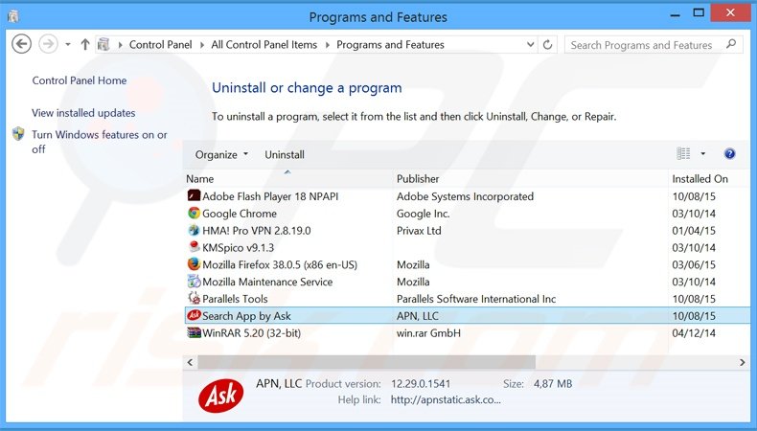The image size is (757, 431).
Task: Select Programs and Features breadcrumb
Action: (390, 44)
